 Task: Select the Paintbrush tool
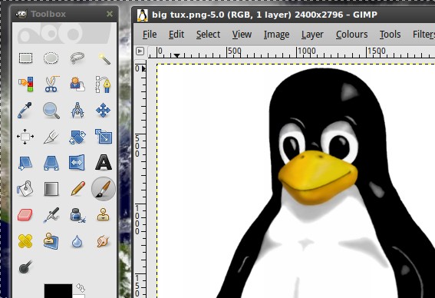[x=104, y=189]
